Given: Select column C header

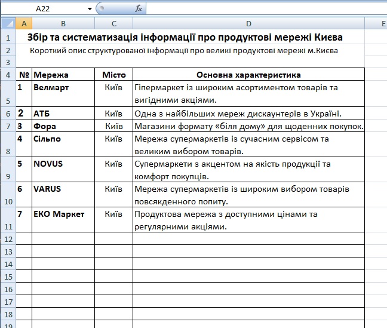Looking at the screenshot, I should tap(114, 24).
